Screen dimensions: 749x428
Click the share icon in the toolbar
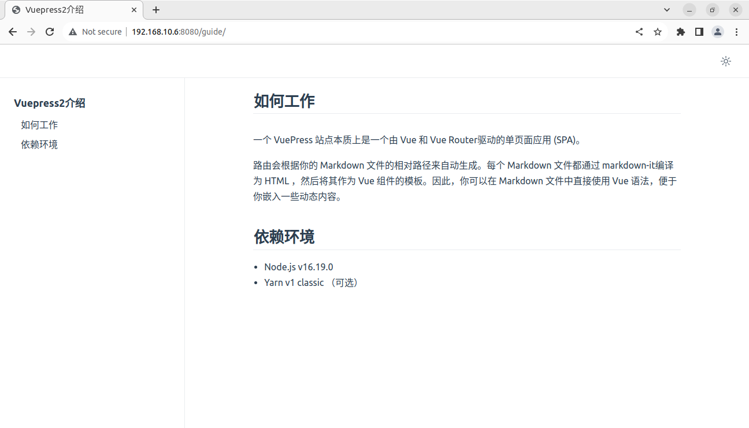(639, 32)
